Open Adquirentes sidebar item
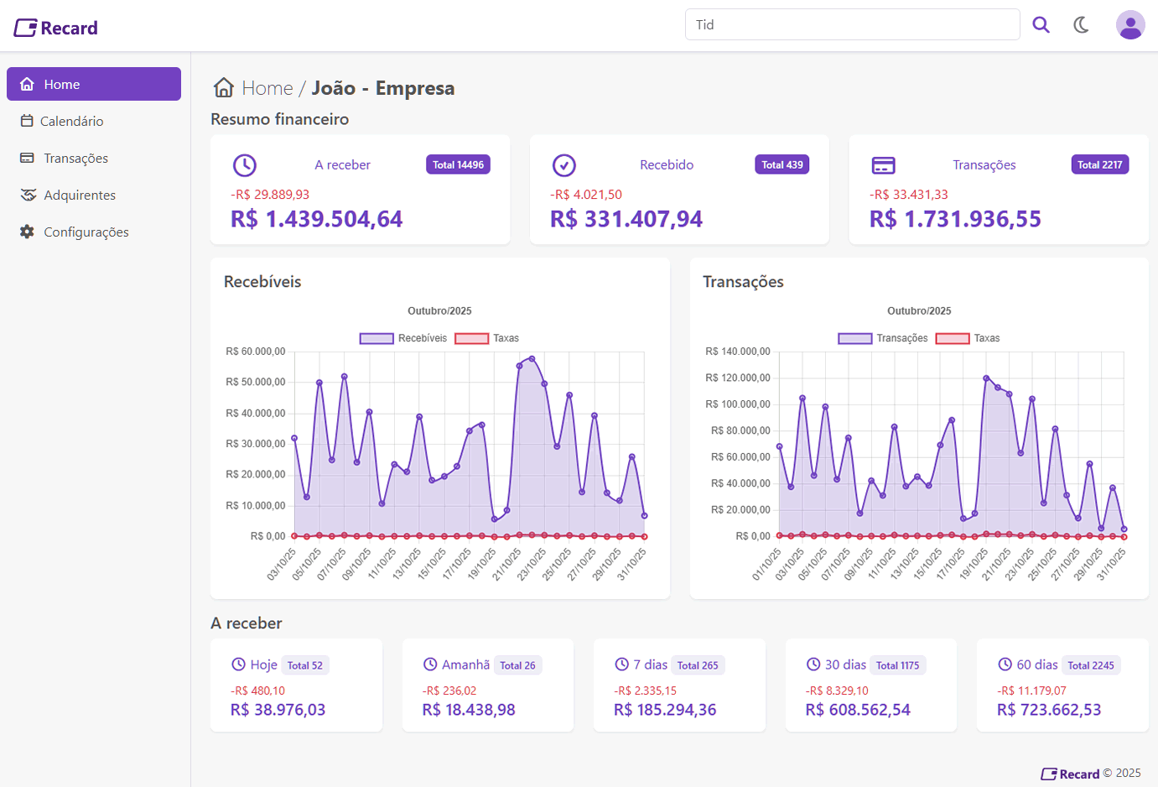 (x=79, y=195)
